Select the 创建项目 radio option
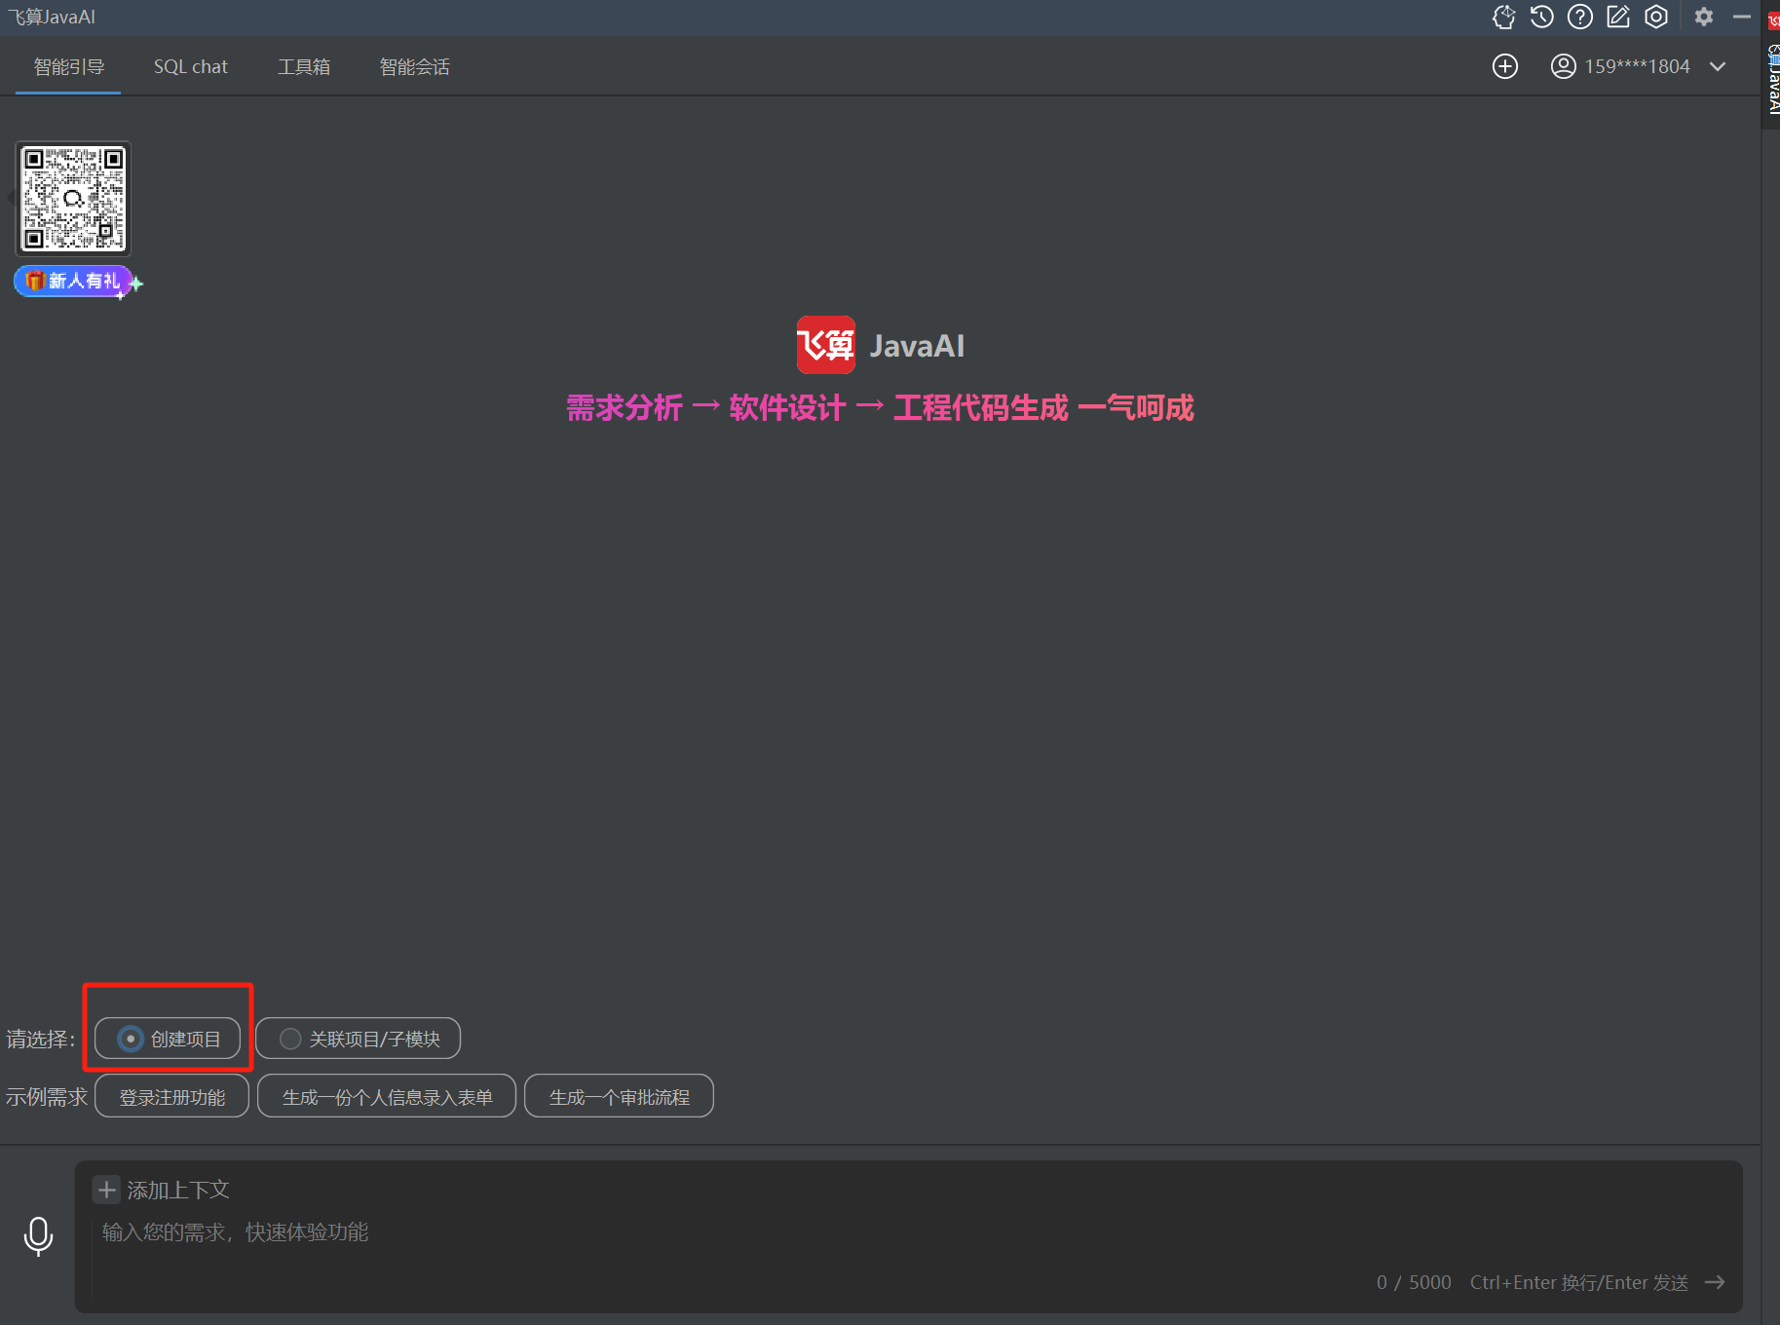Viewport: 1780px width, 1325px height. [x=168, y=1039]
